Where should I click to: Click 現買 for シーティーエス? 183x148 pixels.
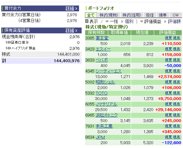click(168, 71)
